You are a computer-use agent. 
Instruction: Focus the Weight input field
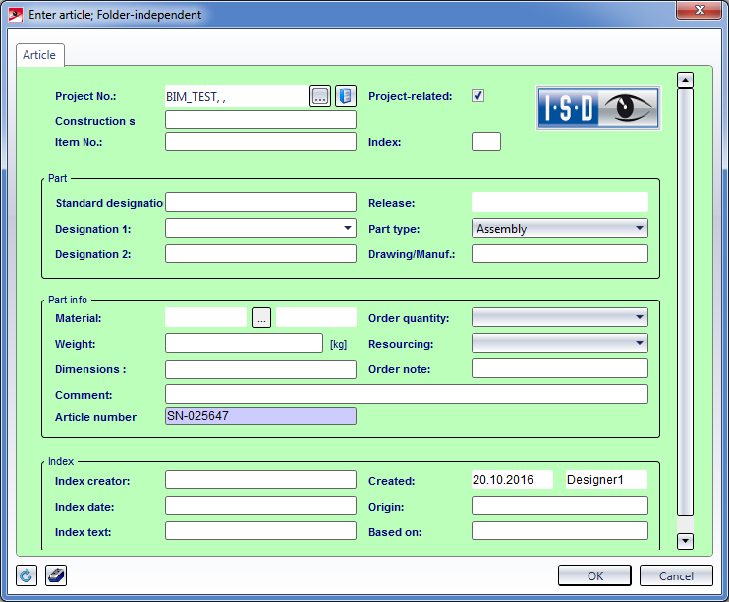coord(244,343)
